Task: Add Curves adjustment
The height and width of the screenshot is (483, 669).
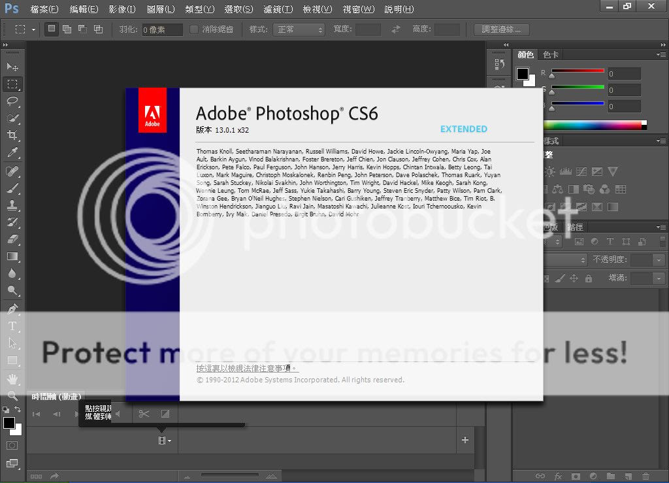Action: 581,171
